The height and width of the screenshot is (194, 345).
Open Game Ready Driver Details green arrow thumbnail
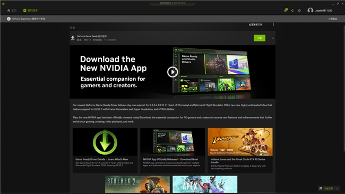(105, 142)
